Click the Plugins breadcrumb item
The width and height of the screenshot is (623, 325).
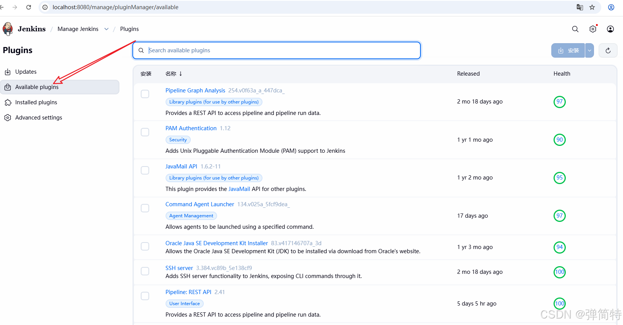[x=129, y=29]
